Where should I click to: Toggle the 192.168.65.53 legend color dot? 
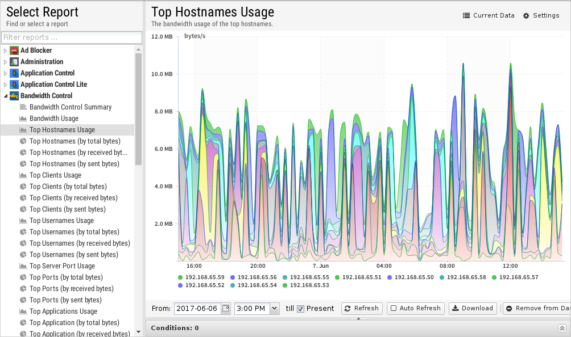(285, 285)
